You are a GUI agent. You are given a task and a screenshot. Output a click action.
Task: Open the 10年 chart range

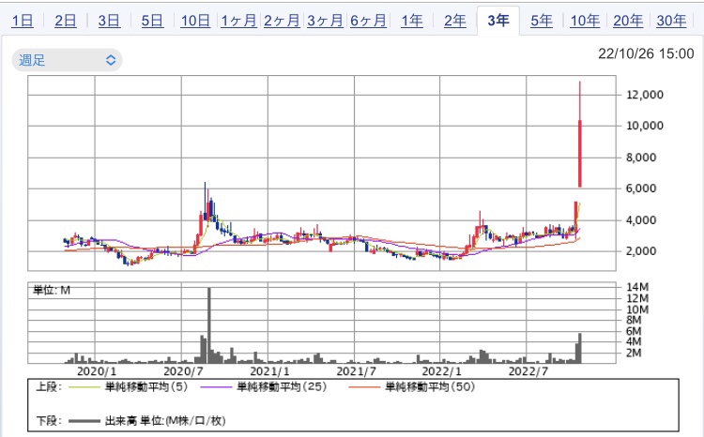point(585,21)
